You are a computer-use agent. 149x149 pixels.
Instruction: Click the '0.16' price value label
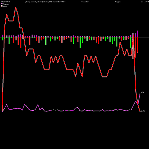click(143, 111)
